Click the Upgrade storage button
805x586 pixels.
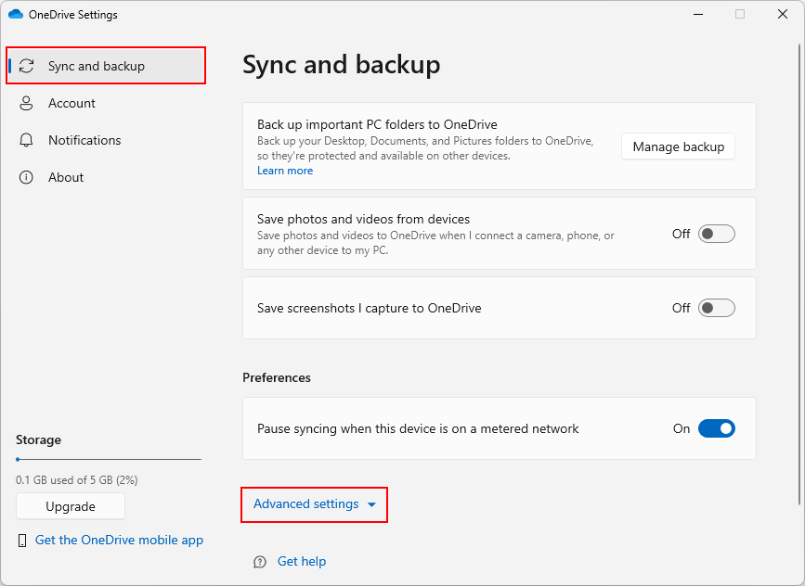point(71,506)
